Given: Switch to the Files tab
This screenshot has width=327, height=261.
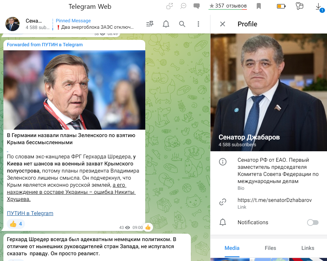Looking at the screenshot, I should pos(270,248).
